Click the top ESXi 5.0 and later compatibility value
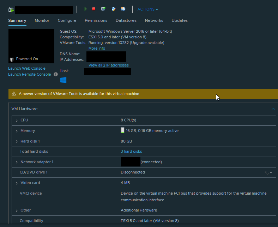This screenshot has width=278, height=227. [117, 37]
